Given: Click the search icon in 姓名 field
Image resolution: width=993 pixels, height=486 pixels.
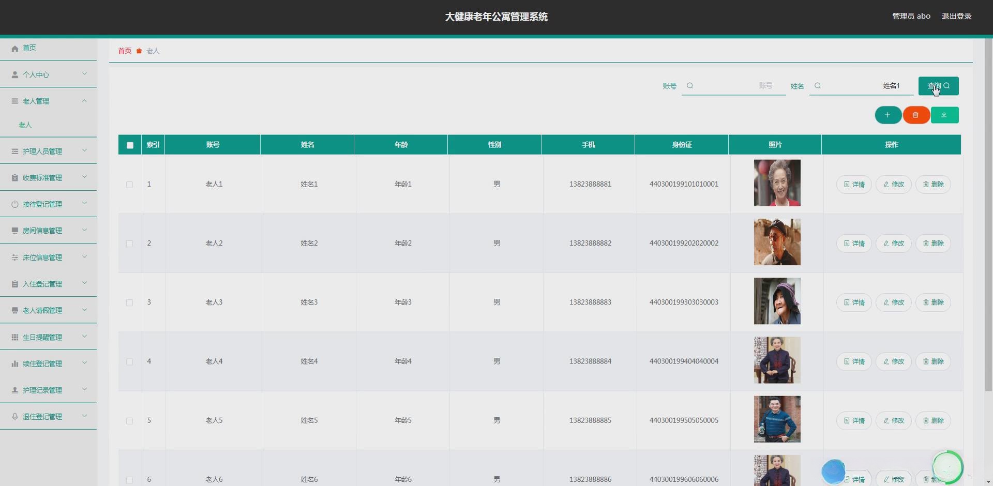Looking at the screenshot, I should (818, 86).
